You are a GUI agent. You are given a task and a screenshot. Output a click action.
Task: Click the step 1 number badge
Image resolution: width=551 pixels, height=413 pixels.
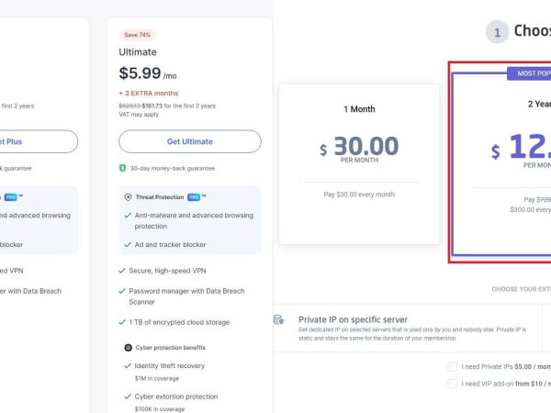pyautogui.click(x=497, y=33)
